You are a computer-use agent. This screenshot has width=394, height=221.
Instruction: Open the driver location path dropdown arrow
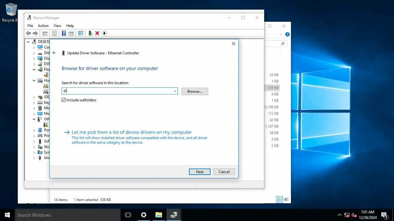click(175, 91)
